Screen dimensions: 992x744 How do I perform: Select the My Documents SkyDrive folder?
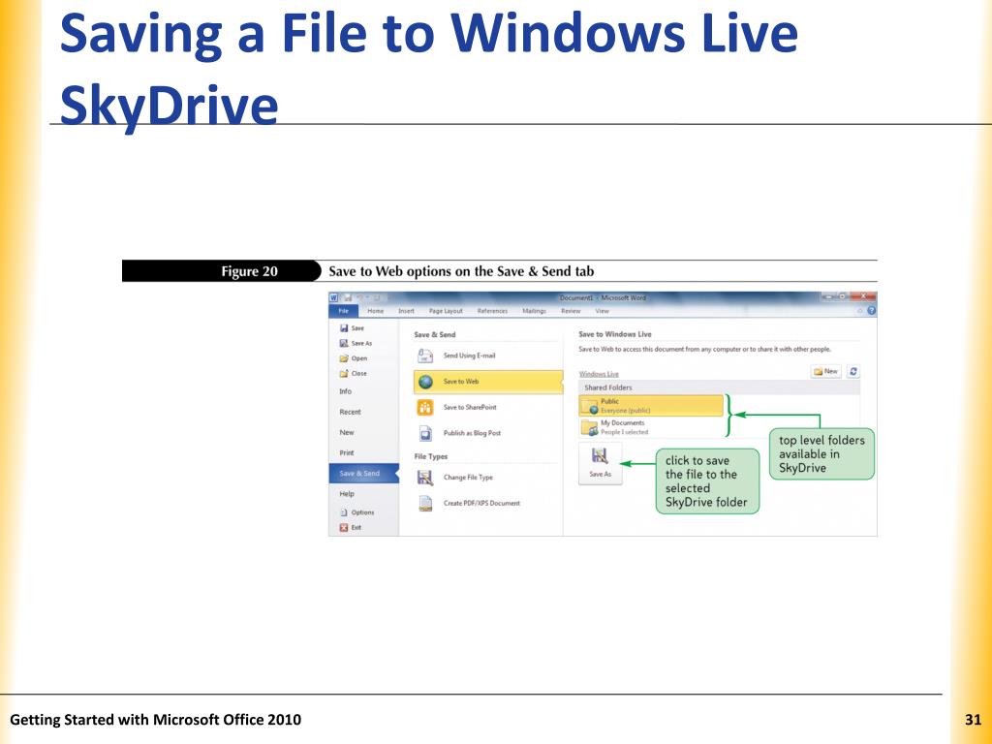[651, 427]
